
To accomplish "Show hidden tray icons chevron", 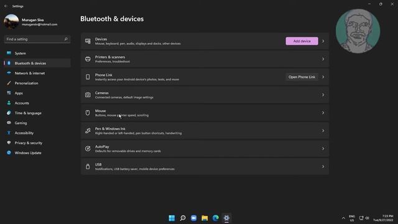I will pyautogui.click(x=343, y=218).
